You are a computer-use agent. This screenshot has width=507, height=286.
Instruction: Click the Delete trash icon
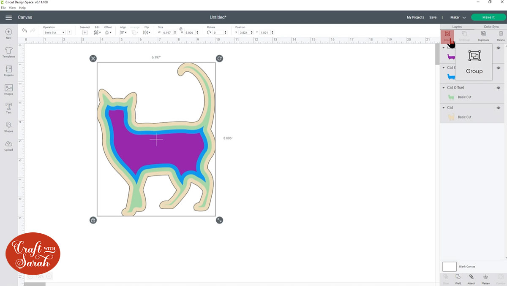click(501, 35)
